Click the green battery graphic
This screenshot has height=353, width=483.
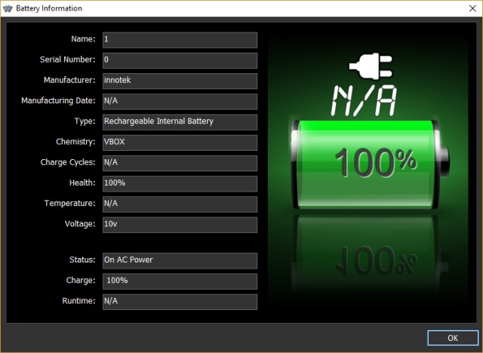366,161
